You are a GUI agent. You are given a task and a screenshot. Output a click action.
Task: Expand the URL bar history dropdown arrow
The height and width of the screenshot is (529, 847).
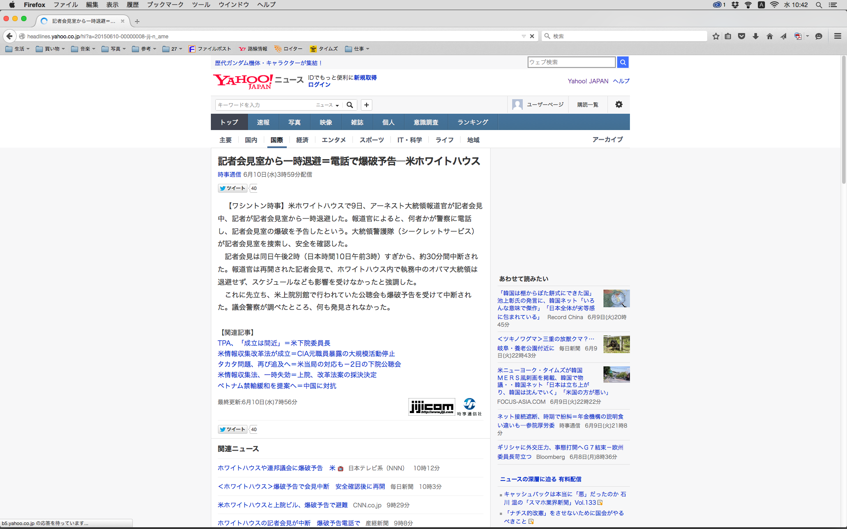[x=524, y=36]
